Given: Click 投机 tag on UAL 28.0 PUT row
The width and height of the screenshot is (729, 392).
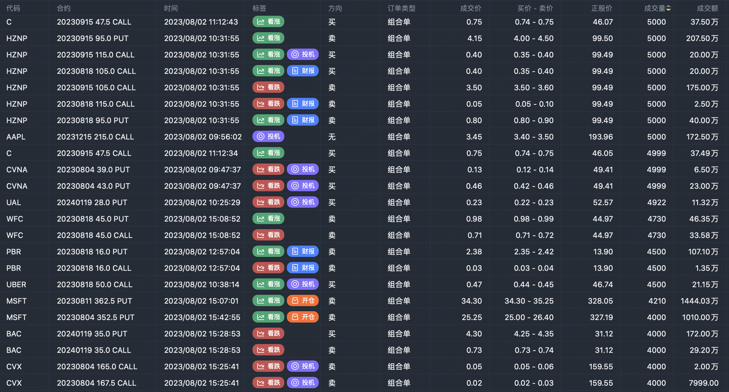Looking at the screenshot, I should click(x=303, y=202).
